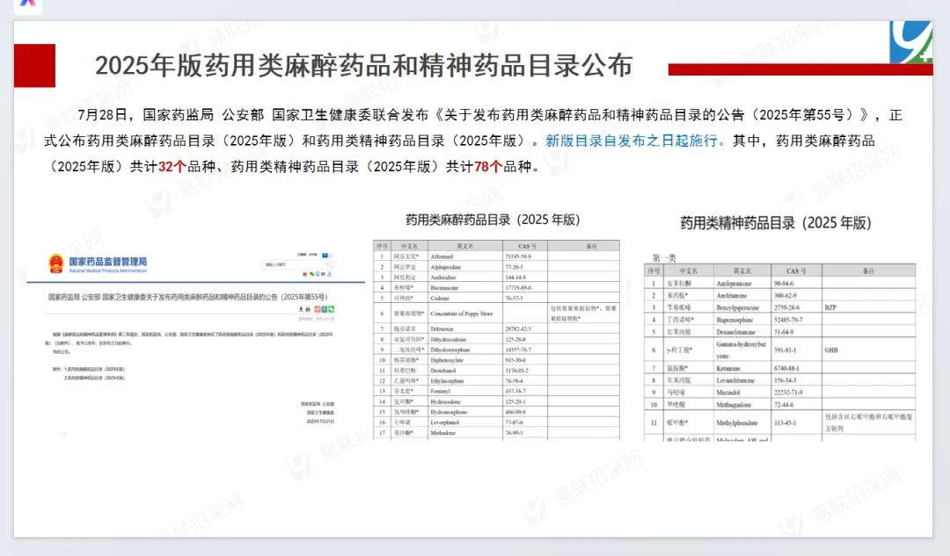This screenshot has width=950, height=556.
Task: Click the Methylphenidate remark starting 包括含丝右哌甲酯
Action: [868, 422]
